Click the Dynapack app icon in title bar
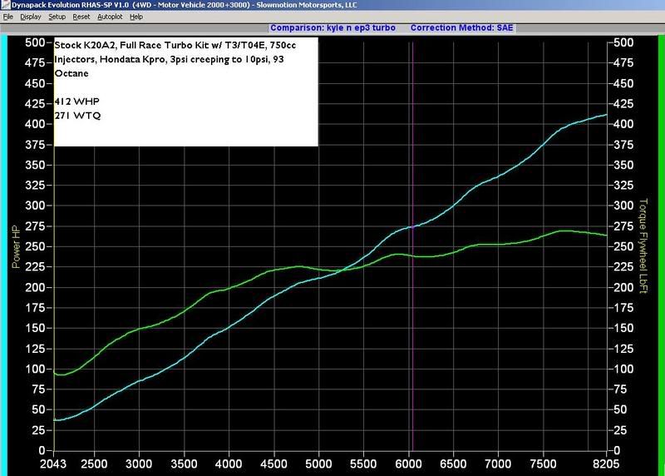This screenshot has width=665, height=476. 5,4
